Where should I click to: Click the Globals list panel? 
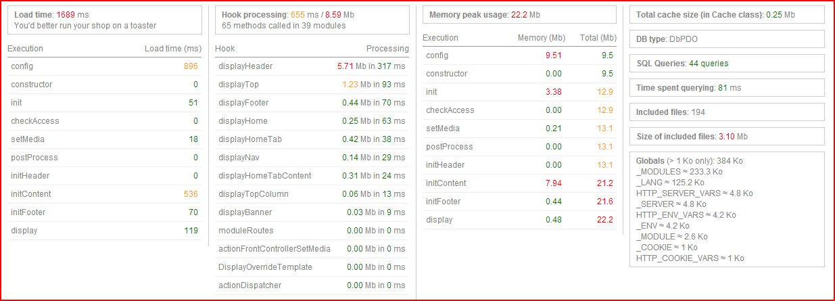[727, 210]
